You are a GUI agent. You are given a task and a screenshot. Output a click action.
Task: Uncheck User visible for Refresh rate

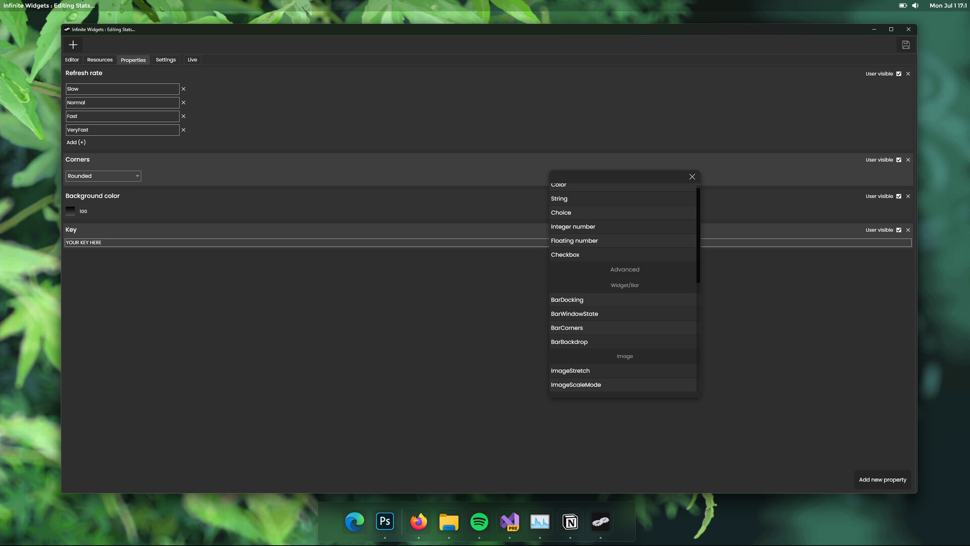point(899,74)
